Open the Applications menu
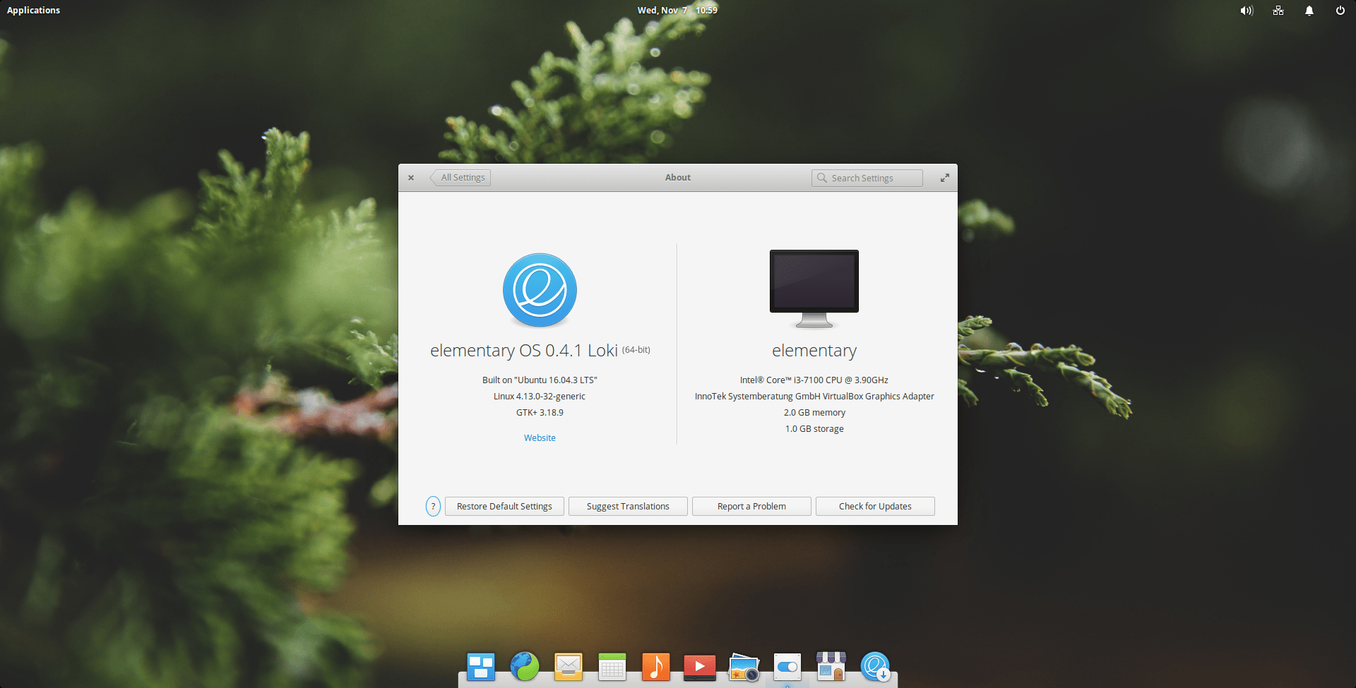Image resolution: width=1356 pixels, height=688 pixels. click(34, 11)
